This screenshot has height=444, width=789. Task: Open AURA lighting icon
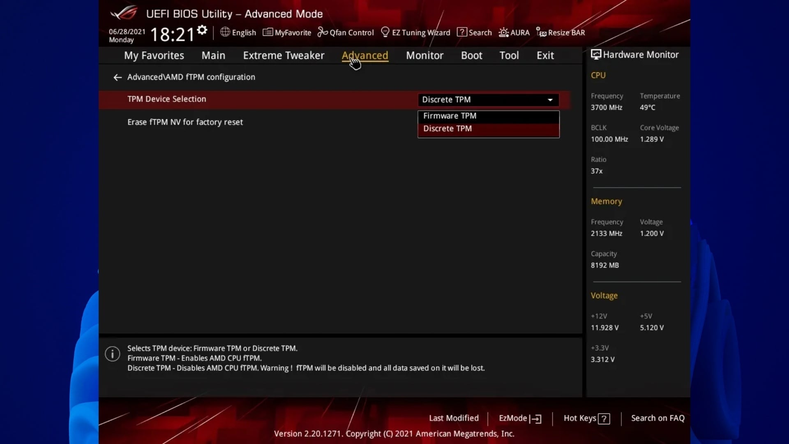503,32
